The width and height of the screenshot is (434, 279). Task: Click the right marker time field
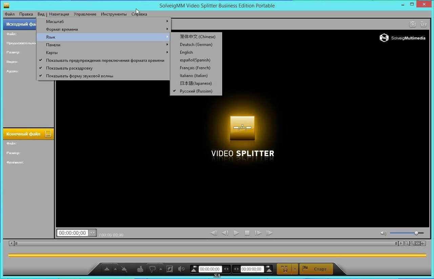click(252, 269)
